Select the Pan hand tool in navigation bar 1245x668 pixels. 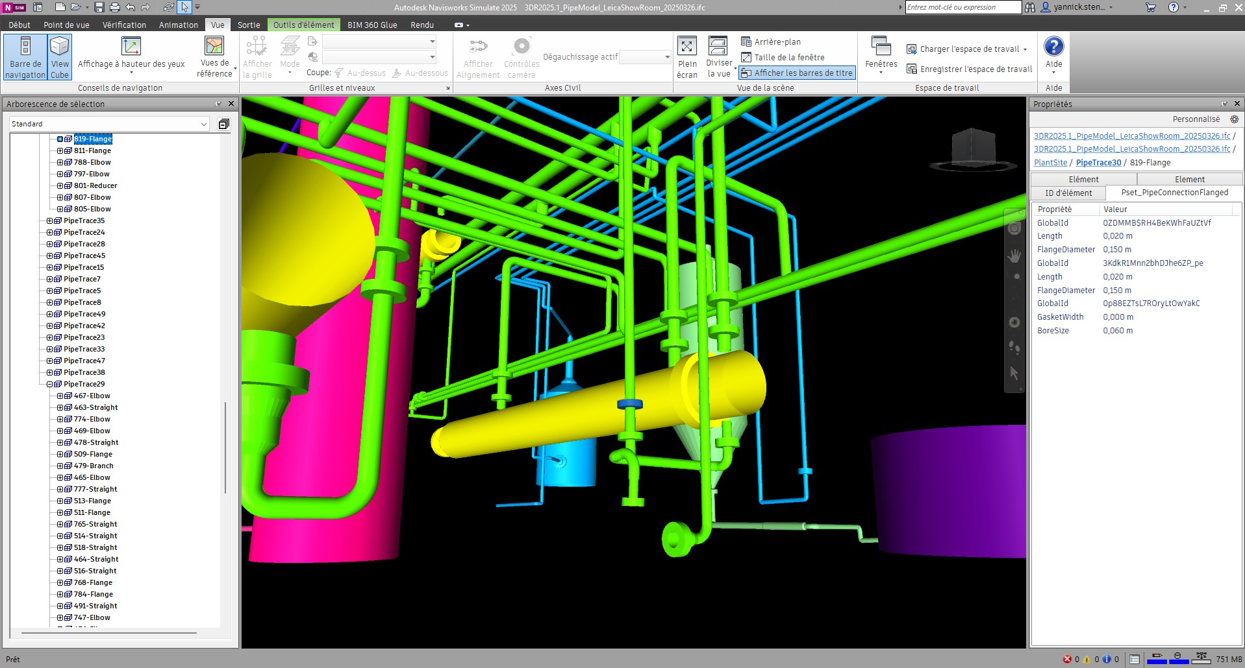click(x=1014, y=256)
